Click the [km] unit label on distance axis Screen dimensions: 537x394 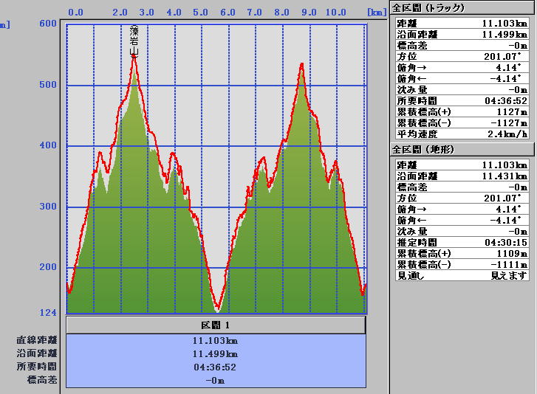click(x=375, y=13)
